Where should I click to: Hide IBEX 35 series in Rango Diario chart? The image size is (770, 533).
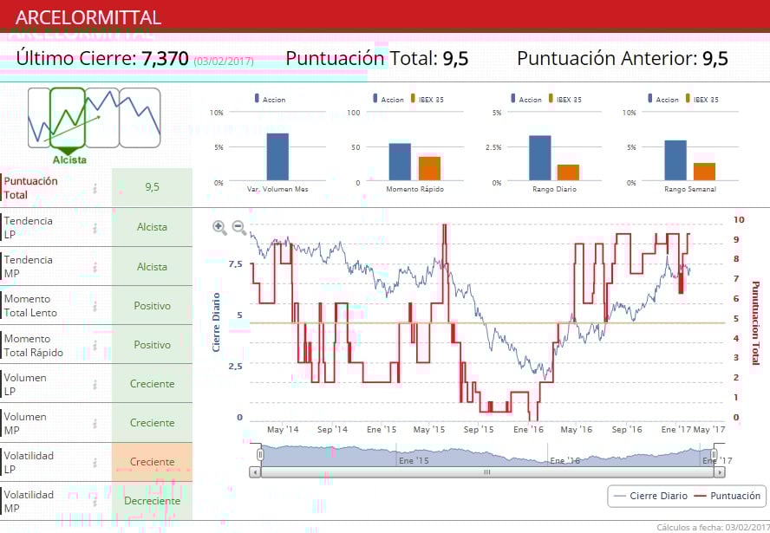point(564,99)
